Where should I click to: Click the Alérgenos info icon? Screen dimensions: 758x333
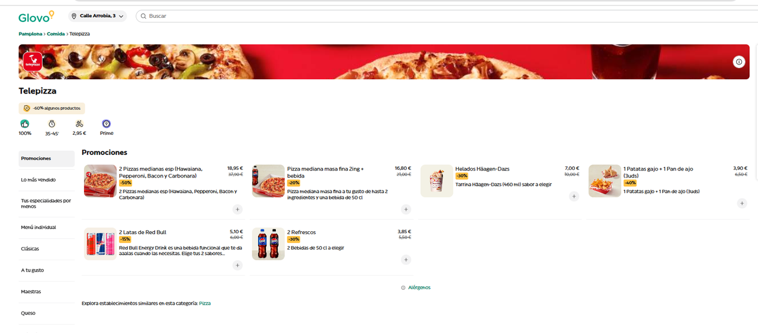[403, 287]
